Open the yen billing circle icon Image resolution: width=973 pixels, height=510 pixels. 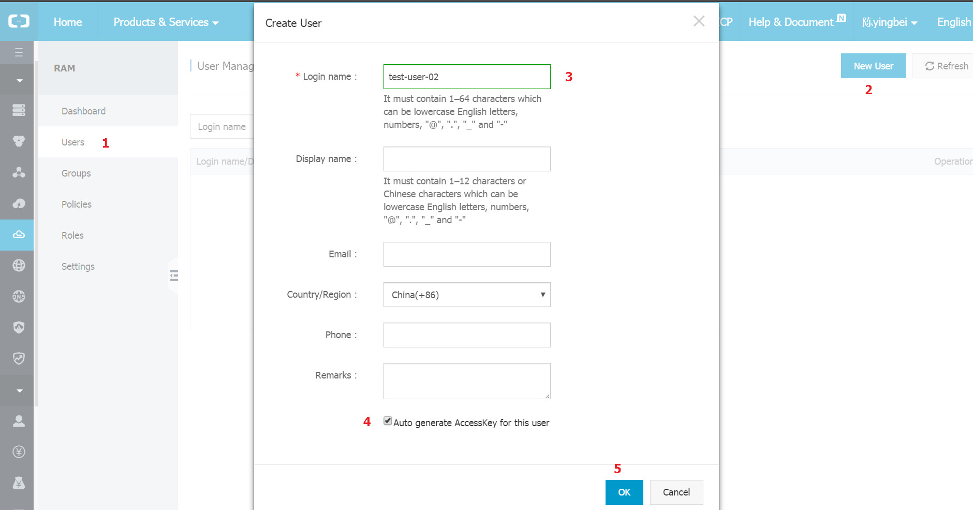[x=19, y=452]
